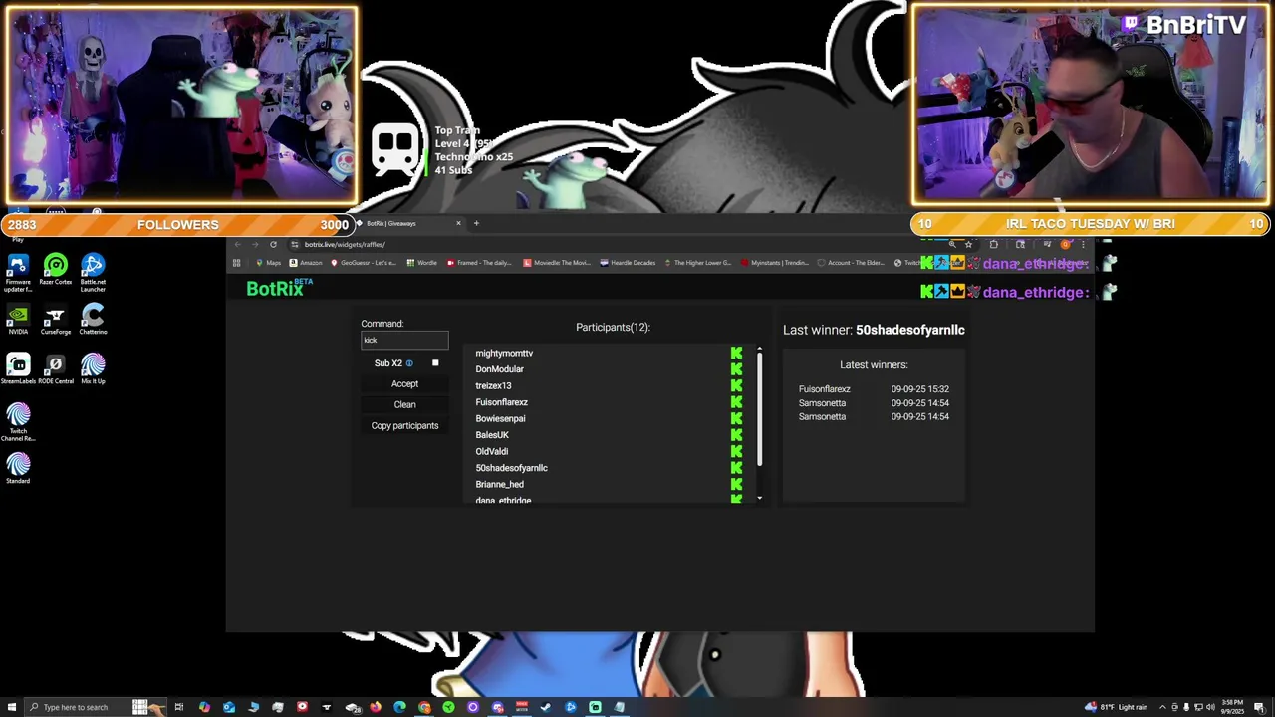Focus the Command input field
Image resolution: width=1275 pixels, height=717 pixels.
point(404,340)
